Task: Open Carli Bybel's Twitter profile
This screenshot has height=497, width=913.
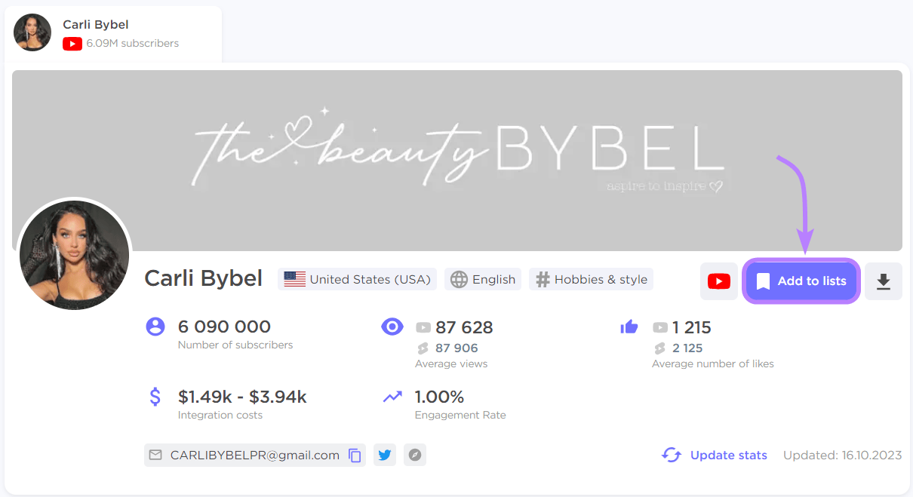Action: pos(385,455)
